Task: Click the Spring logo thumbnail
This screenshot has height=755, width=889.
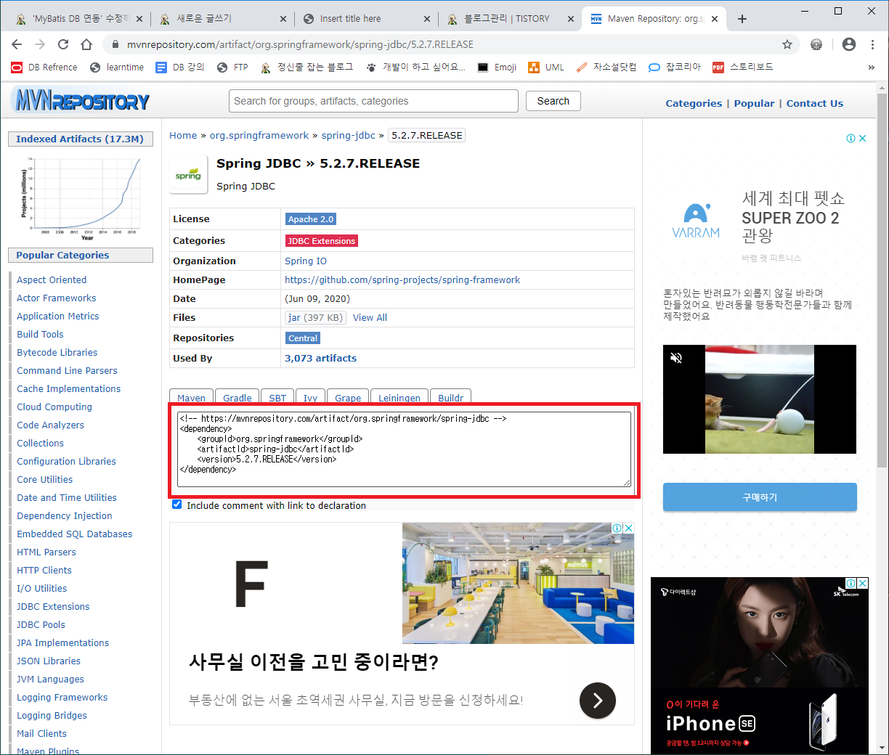Action: point(188,174)
